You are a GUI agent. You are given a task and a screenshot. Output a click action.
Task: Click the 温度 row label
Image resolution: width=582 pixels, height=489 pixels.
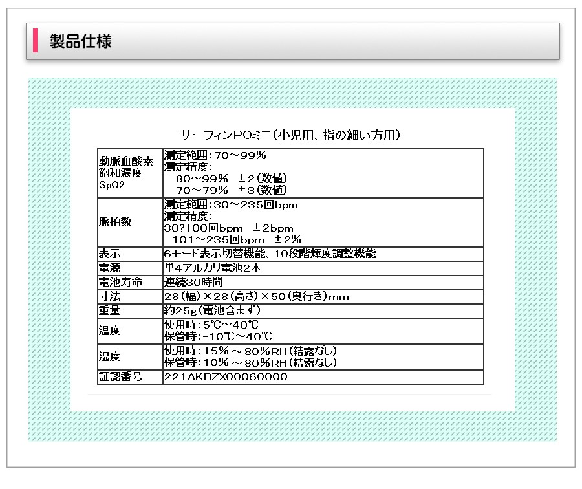point(109,331)
